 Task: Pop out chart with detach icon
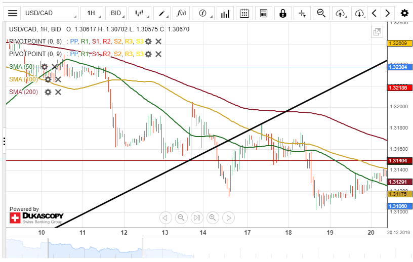click(377, 32)
